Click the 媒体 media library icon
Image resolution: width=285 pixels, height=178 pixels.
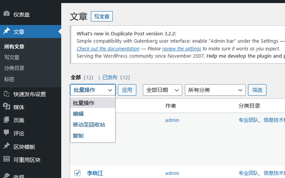tap(7, 107)
